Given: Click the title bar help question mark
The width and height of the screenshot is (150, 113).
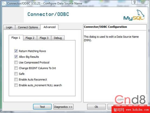Looking at the screenshot, I should pyautogui.click(x=135, y=2).
